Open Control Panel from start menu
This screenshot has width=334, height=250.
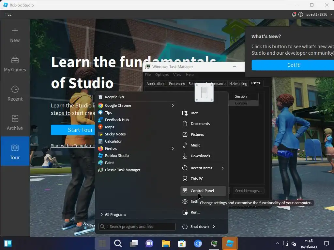[203, 191]
